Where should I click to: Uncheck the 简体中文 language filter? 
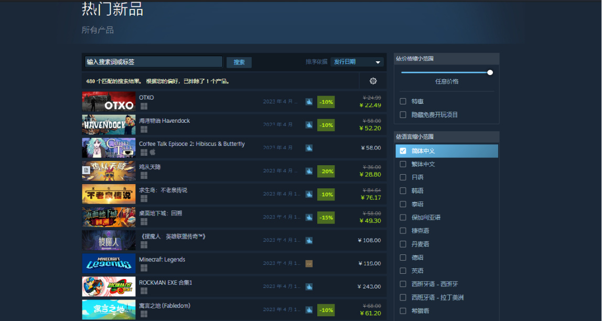point(403,151)
